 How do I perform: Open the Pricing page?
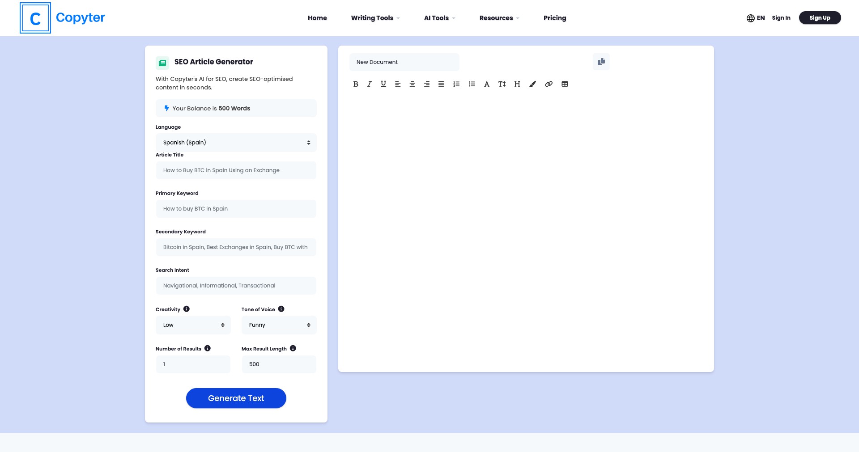tap(555, 18)
